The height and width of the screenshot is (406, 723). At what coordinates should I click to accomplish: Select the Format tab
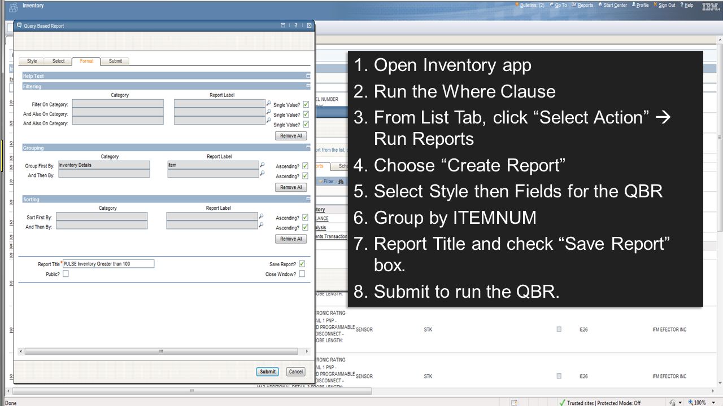[86, 61]
